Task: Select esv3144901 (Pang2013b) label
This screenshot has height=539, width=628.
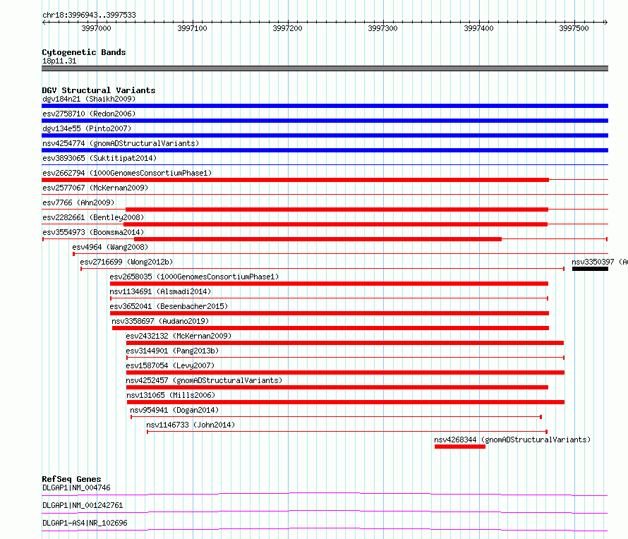Action: 172,351
